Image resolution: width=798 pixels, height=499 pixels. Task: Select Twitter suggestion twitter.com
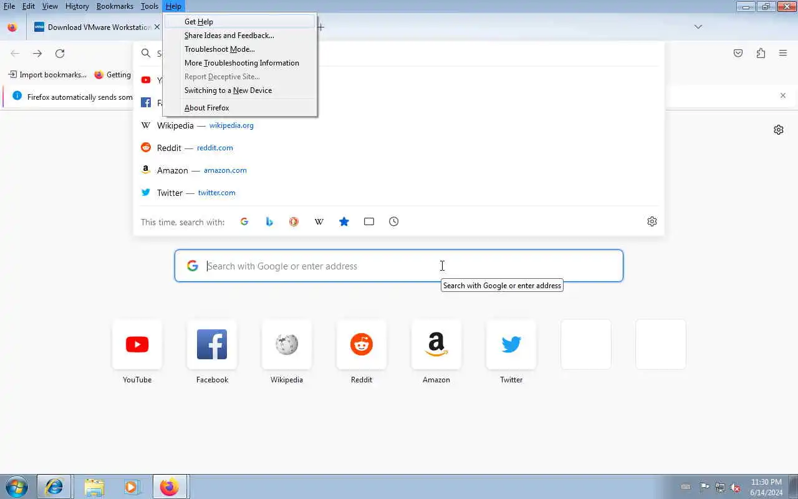[399, 193]
